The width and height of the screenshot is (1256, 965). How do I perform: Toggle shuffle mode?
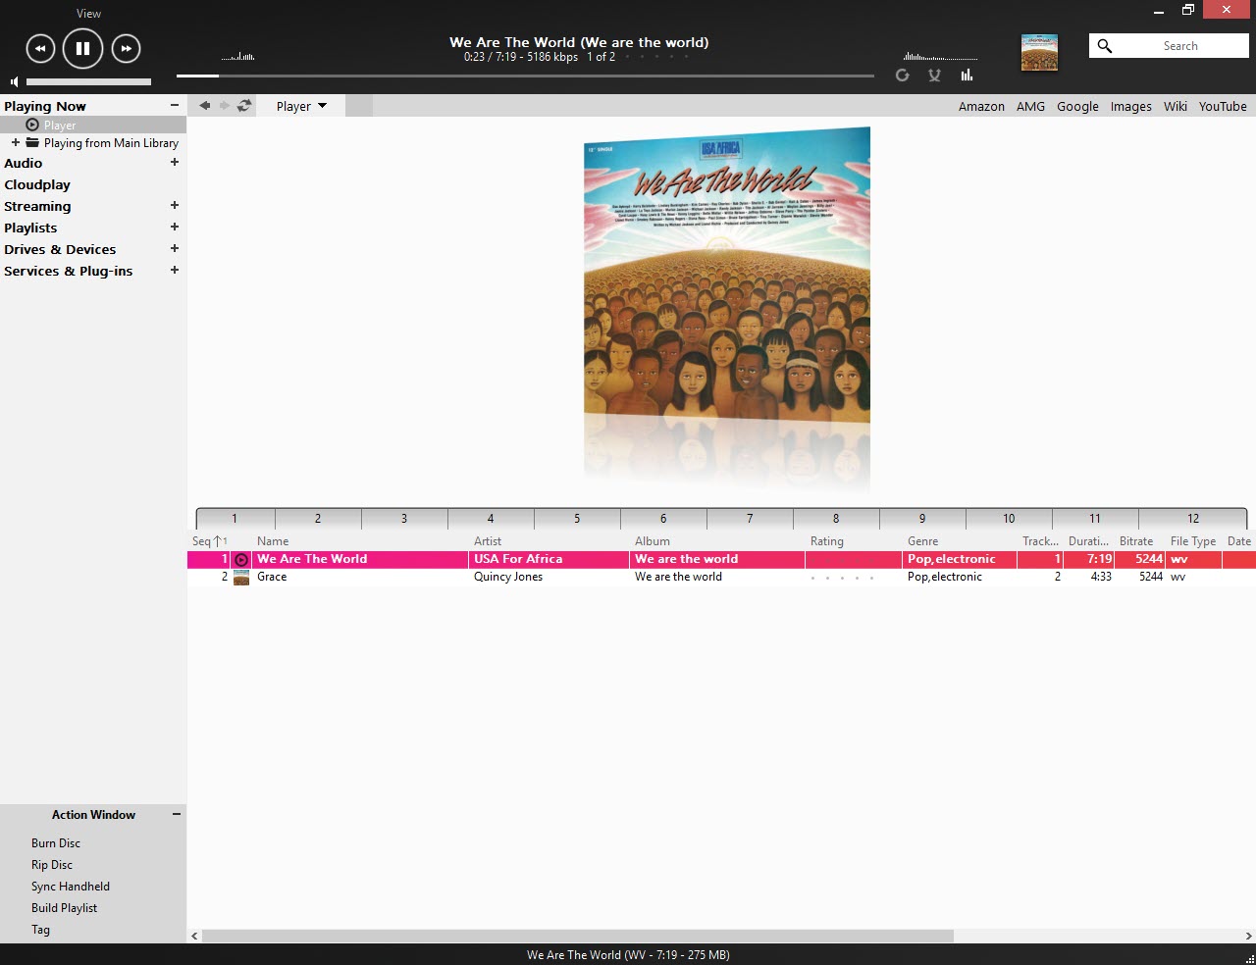click(934, 76)
